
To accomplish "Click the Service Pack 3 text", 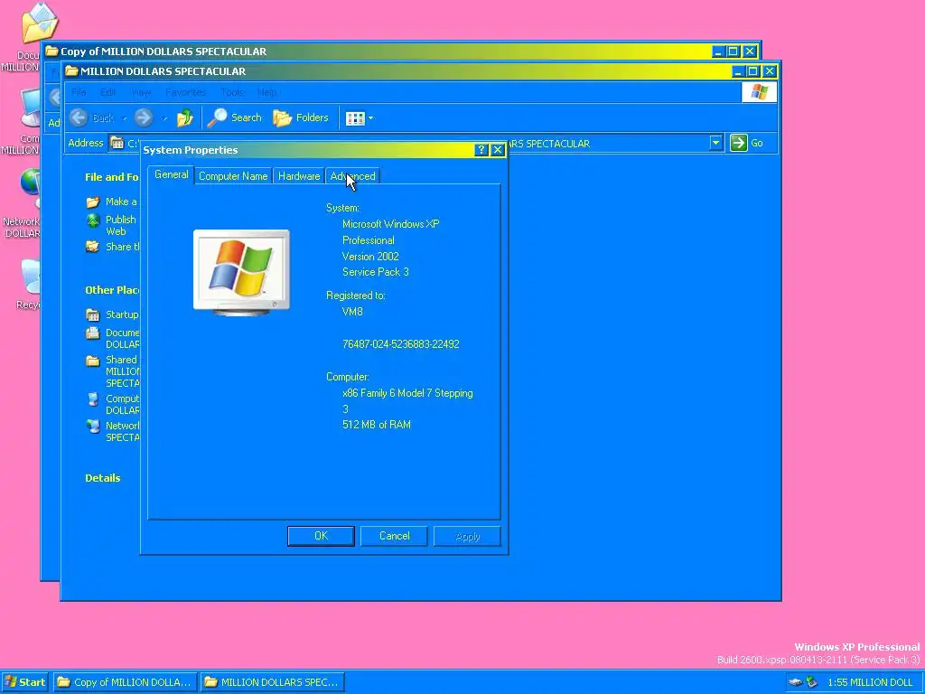I will pyautogui.click(x=375, y=272).
